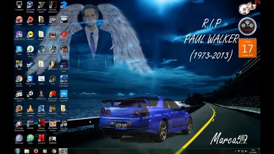Select Test Drive Unlimited 2 shortcut

pos(64,81)
